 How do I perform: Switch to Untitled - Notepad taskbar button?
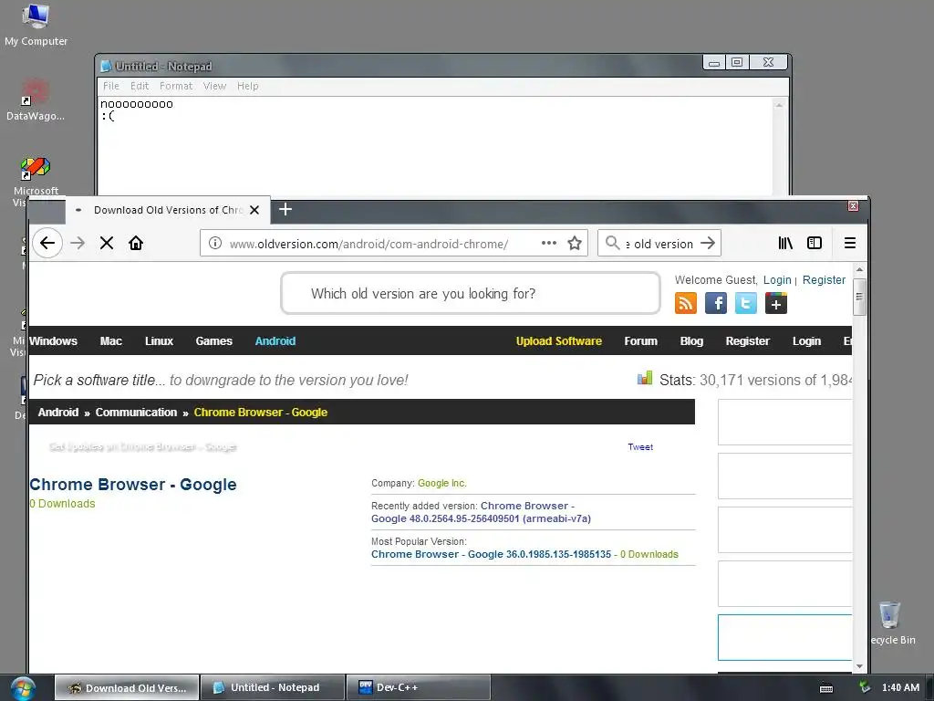pyautogui.click(x=273, y=688)
